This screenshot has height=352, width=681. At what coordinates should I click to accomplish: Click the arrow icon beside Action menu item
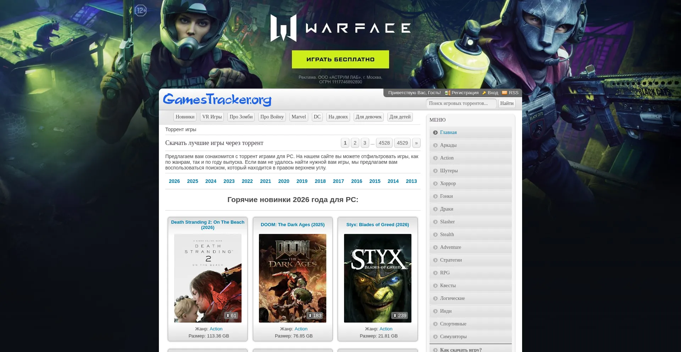click(x=435, y=158)
